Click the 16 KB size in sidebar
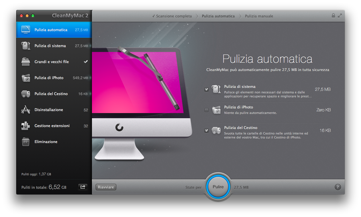 point(83,94)
